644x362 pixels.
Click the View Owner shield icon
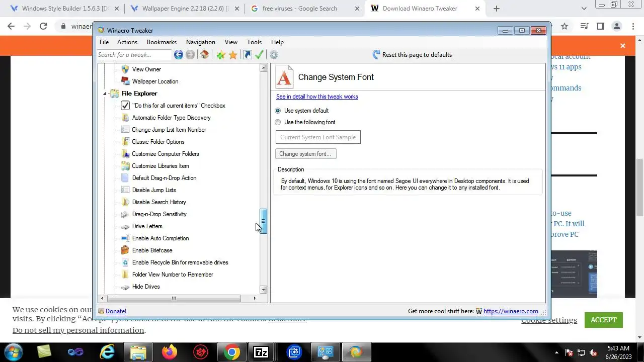(125, 69)
